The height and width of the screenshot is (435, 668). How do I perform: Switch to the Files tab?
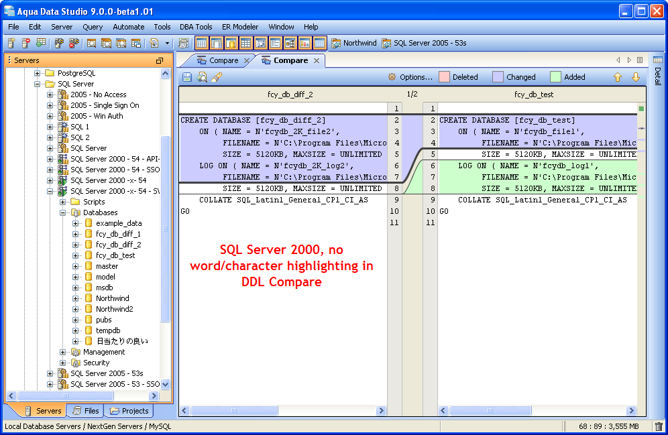87,411
